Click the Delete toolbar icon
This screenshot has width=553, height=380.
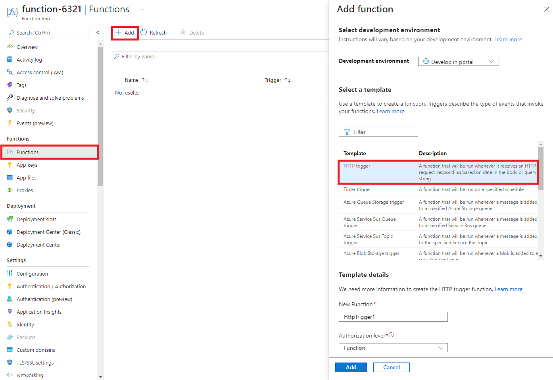(192, 32)
